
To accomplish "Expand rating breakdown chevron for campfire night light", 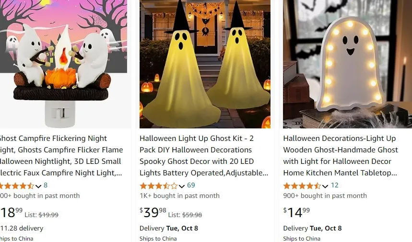I will (38, 186).
